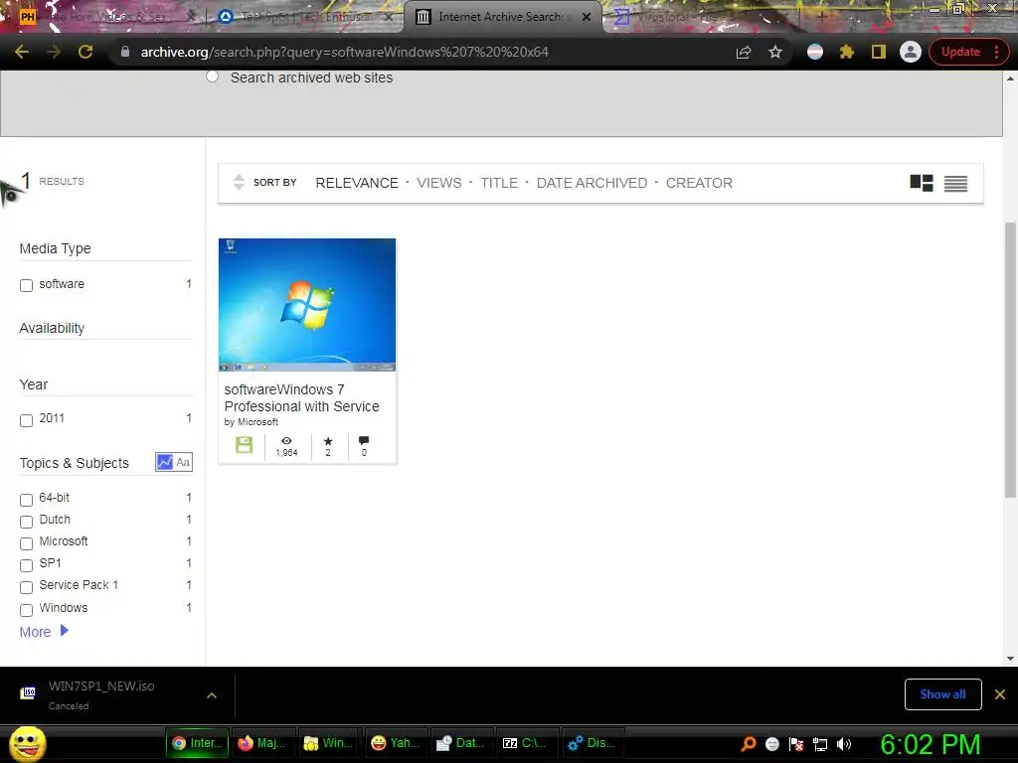
Task: Click the favorites star count
Action: click(328, 446)
